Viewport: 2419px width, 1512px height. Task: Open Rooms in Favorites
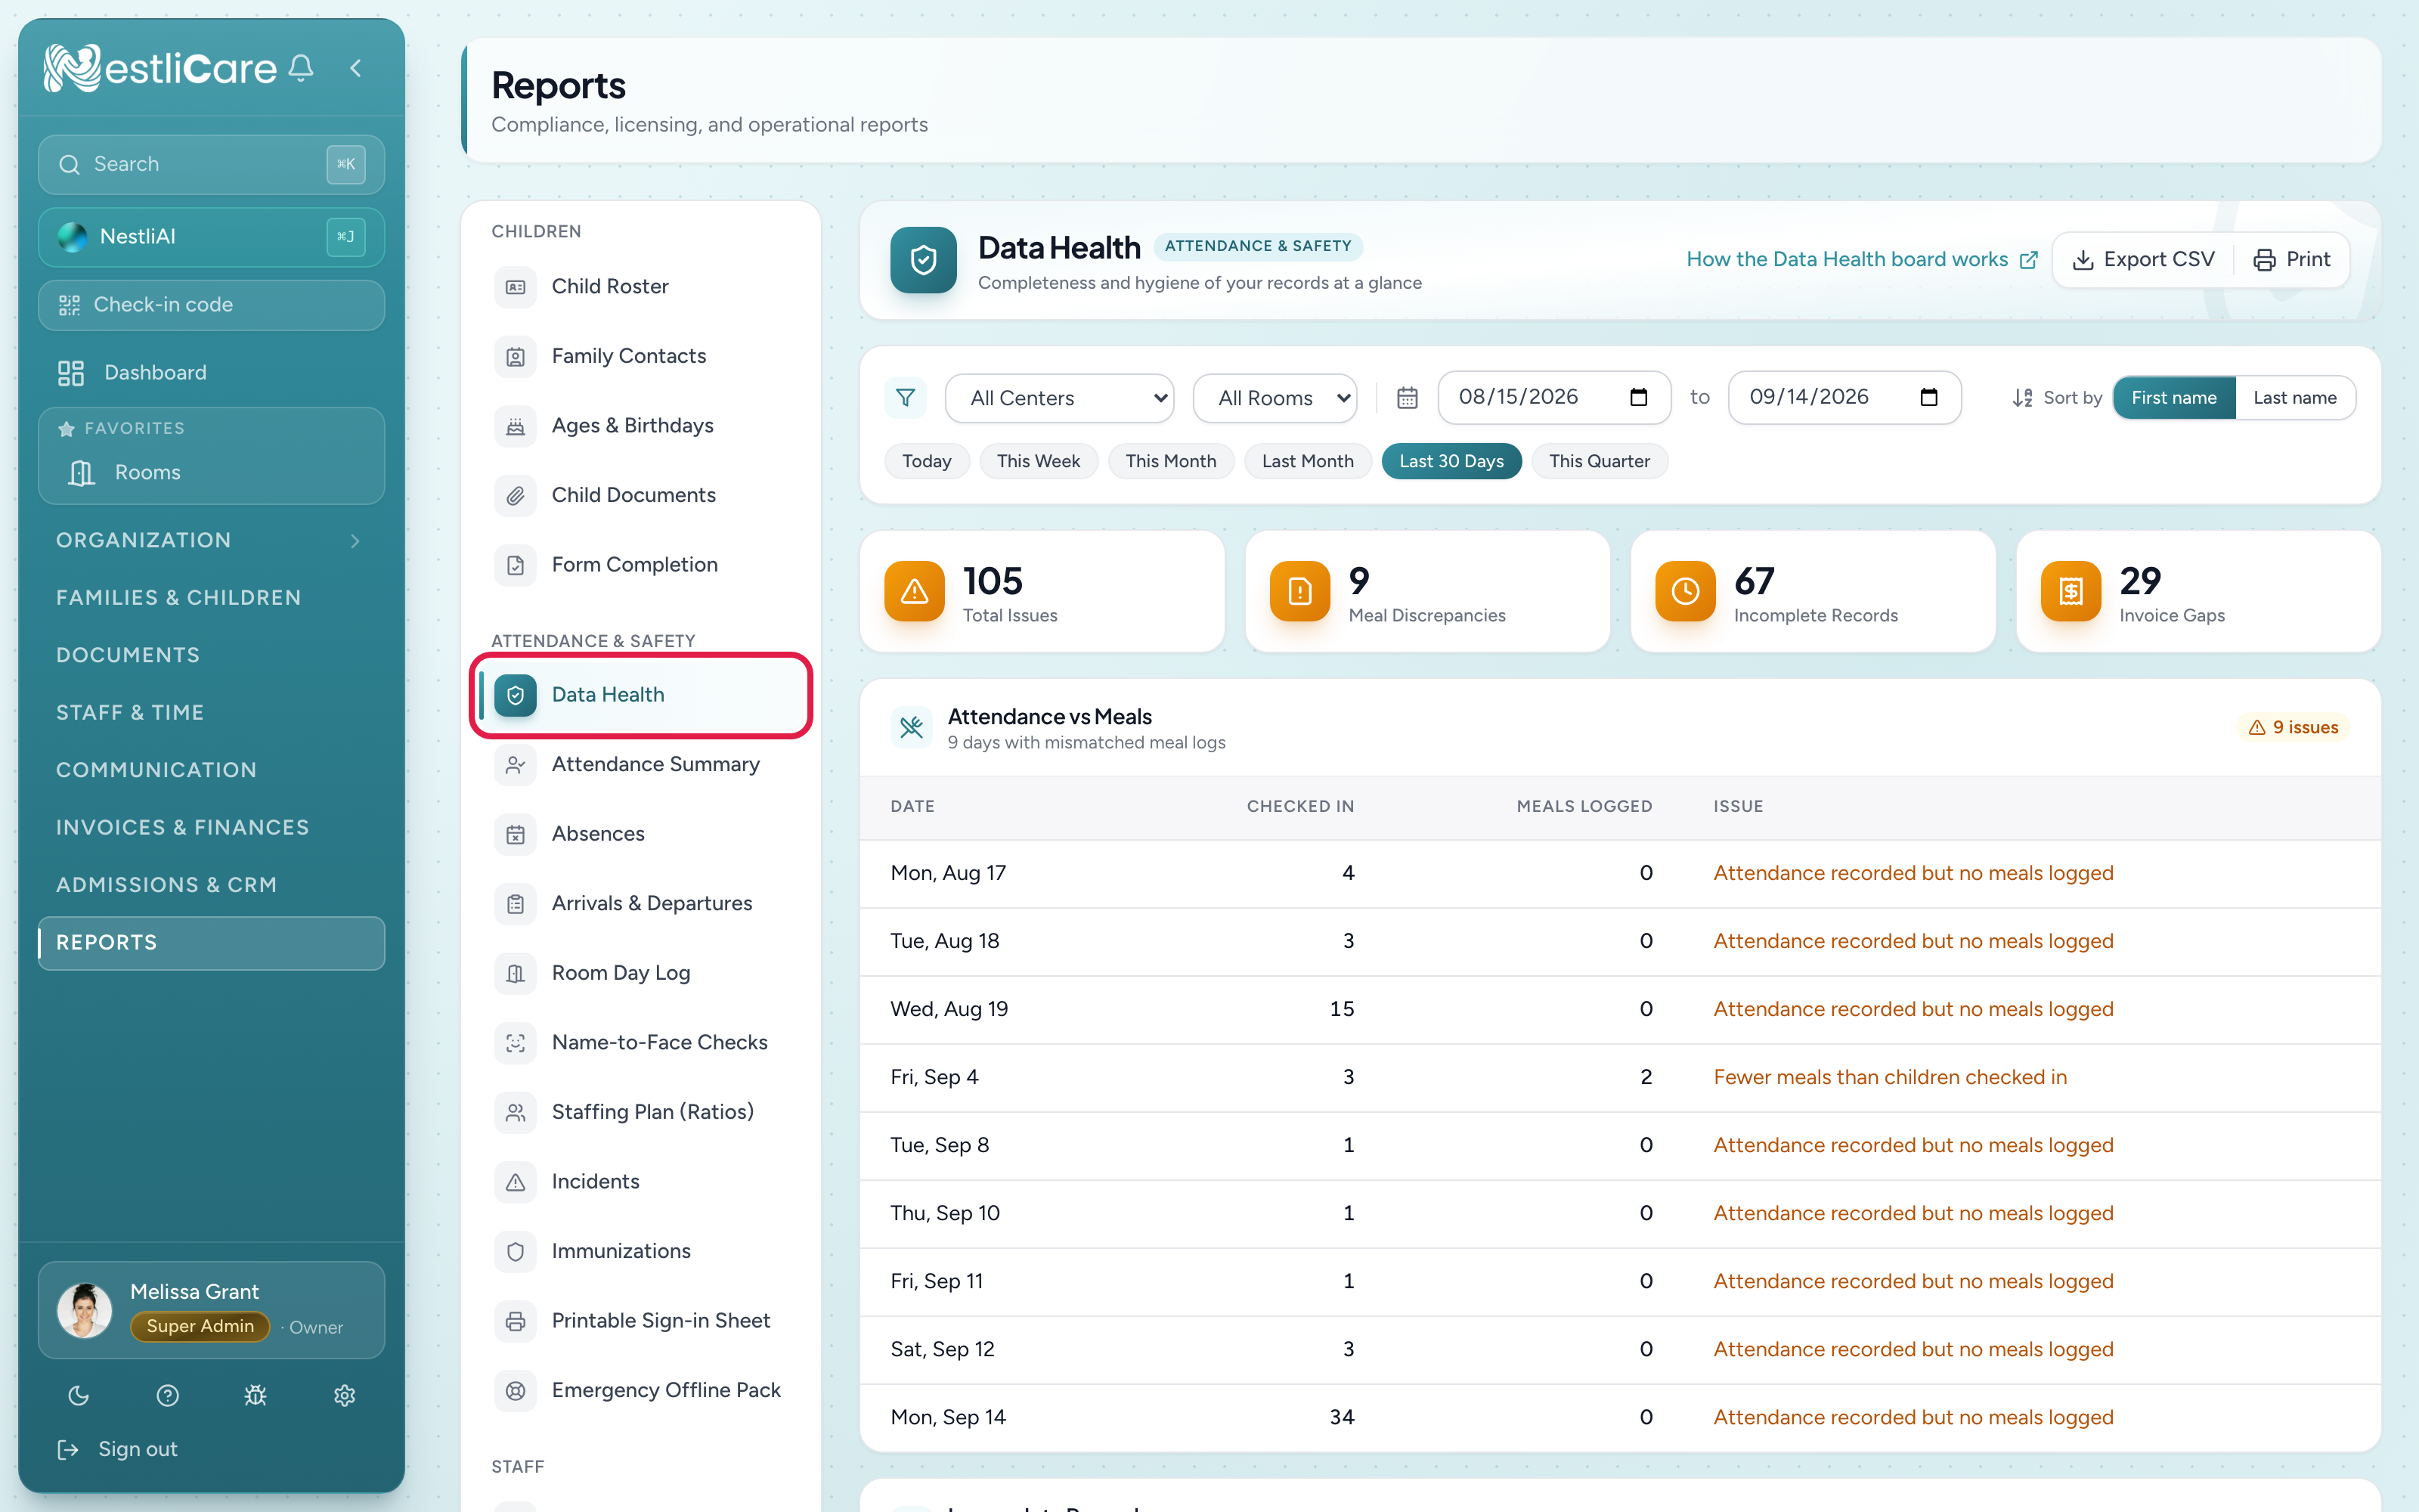pyautogui.click(x=211, y=472)
